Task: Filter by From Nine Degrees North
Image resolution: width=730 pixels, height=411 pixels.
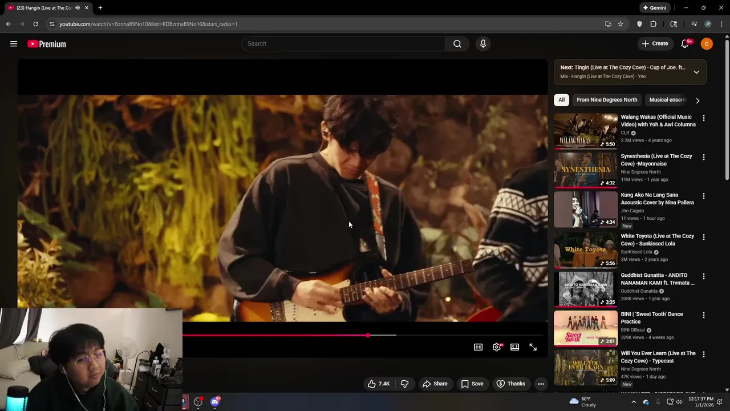Action: click(607, 100)
